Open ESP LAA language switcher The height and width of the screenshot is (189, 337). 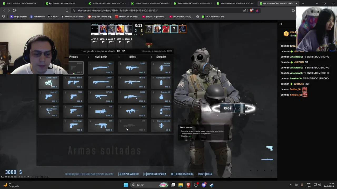[309, 185]
